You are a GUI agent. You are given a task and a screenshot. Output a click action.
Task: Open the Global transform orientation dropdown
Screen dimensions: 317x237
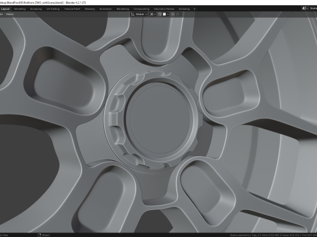(x=139, y=14)
